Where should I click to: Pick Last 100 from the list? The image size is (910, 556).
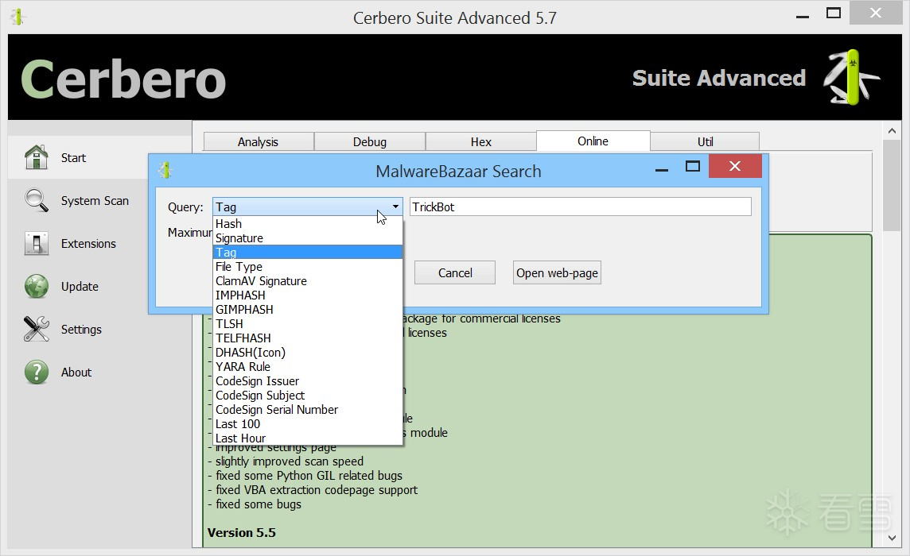pyautogui.click(x=308, y=424)
